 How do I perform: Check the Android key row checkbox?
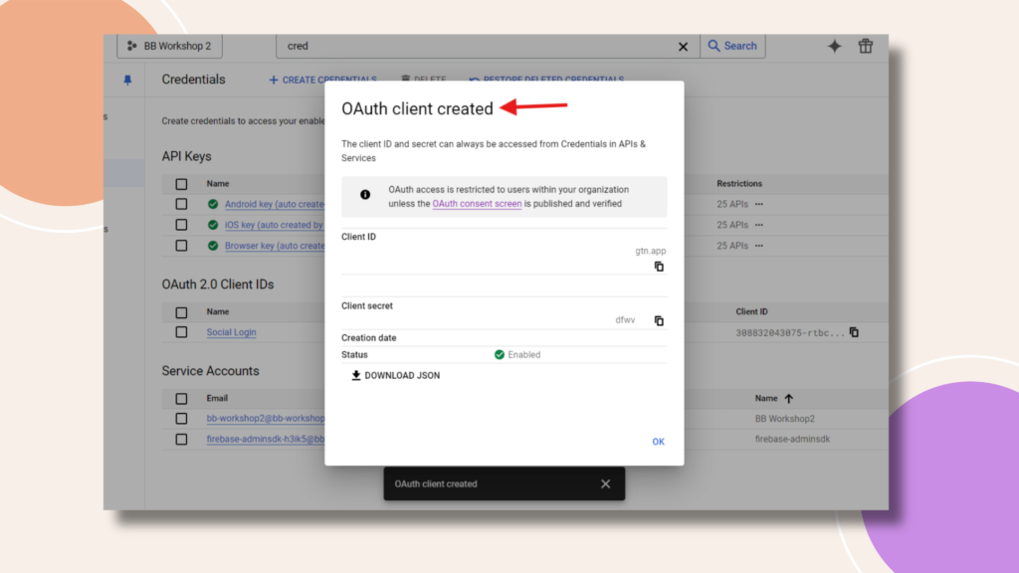[181, 205]
